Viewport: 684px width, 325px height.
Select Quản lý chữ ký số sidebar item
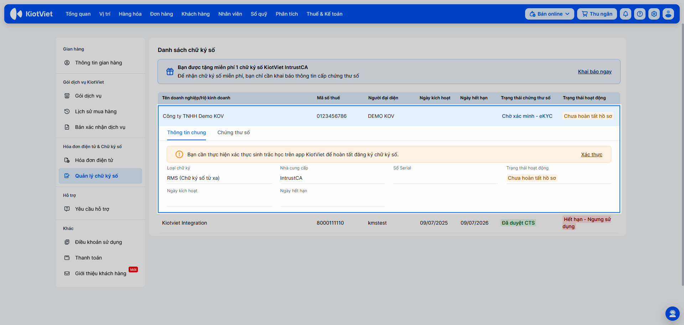pyautogui.click(x=100, y=176)
